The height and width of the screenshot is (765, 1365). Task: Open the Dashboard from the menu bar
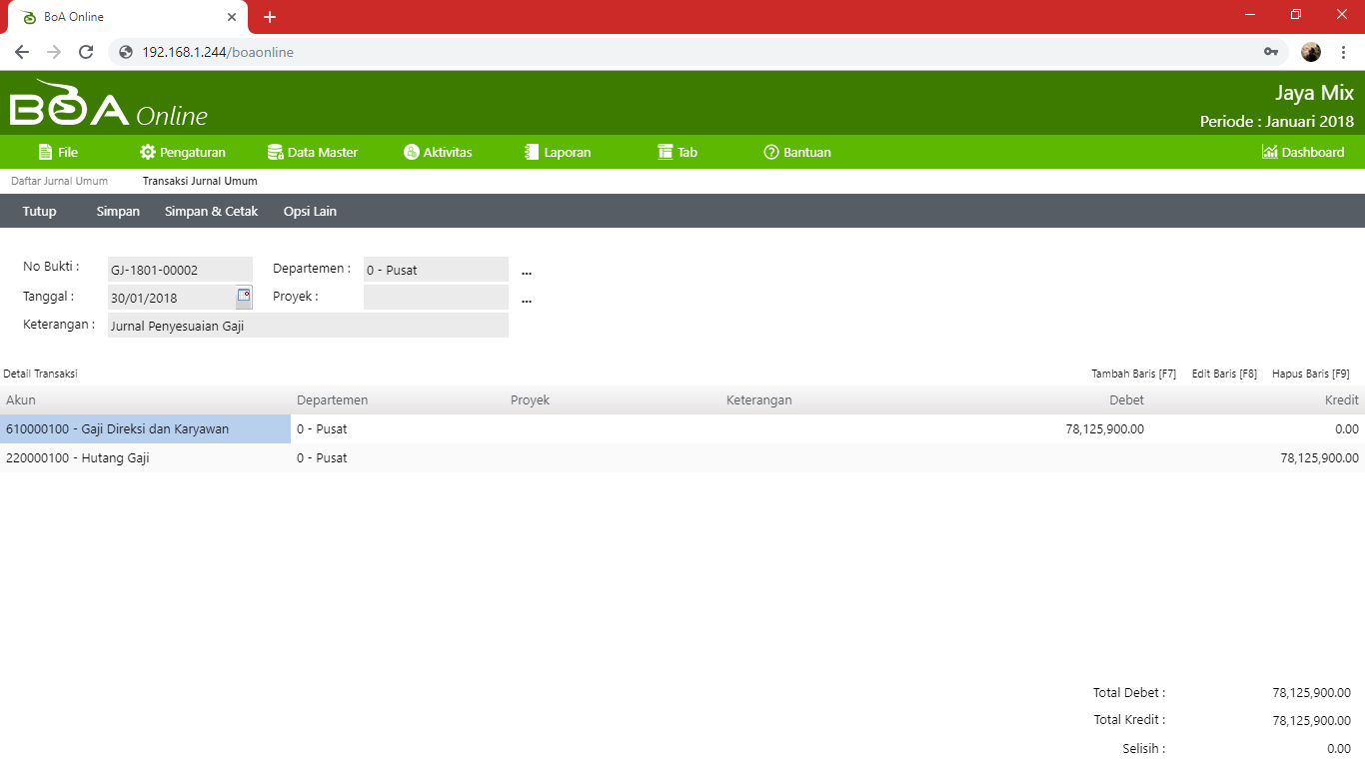click(1303, 153)
